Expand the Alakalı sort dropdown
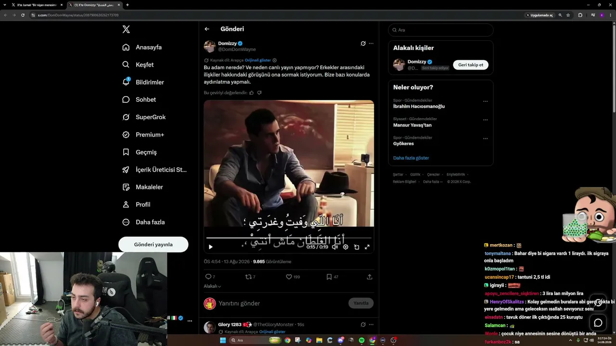 coord(212,286)
